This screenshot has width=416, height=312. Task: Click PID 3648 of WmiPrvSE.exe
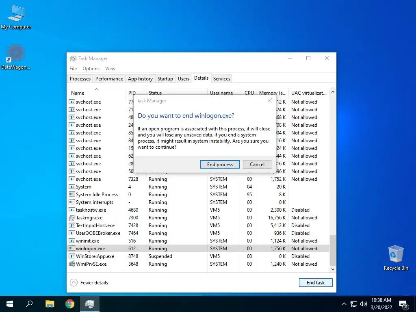click(133, 264)
